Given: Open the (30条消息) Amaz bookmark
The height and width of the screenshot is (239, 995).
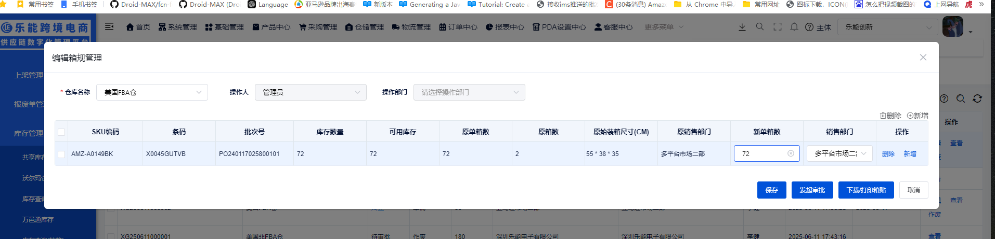Looking at the screenshot, I should tap(636, 4).
